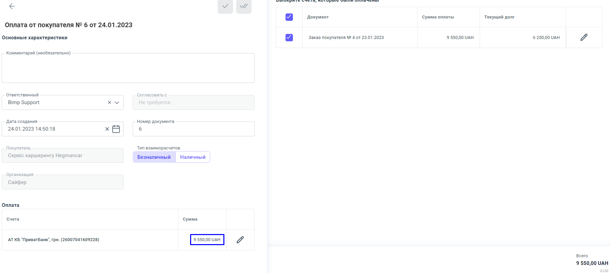Click the Согласовать с field
This screenshot has width=610, height=273.
(x=193, y=102)
